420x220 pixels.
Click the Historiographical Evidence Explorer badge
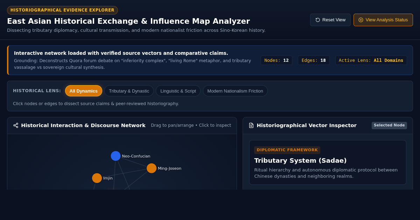(x=62, y=10)
